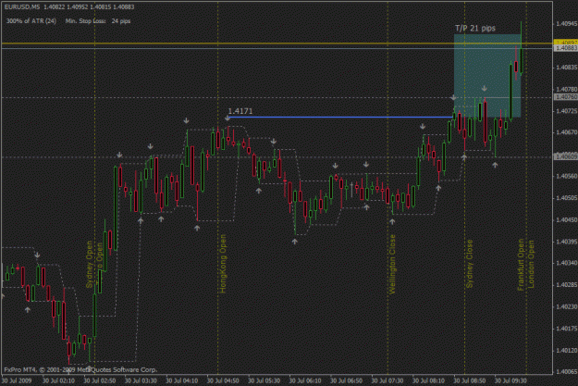
Task: Click the 'Sydney Open' session label
Action: (x=89, y=264)
